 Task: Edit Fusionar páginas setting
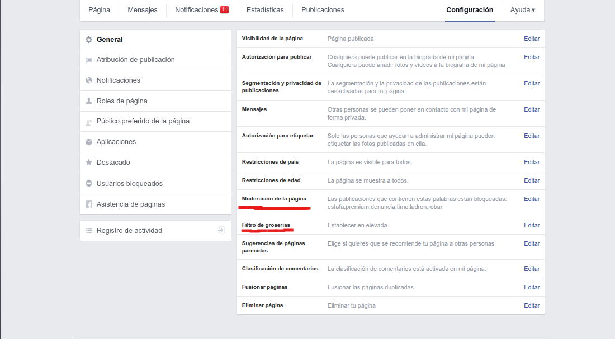pyautogui.click(x=532, y=287)
